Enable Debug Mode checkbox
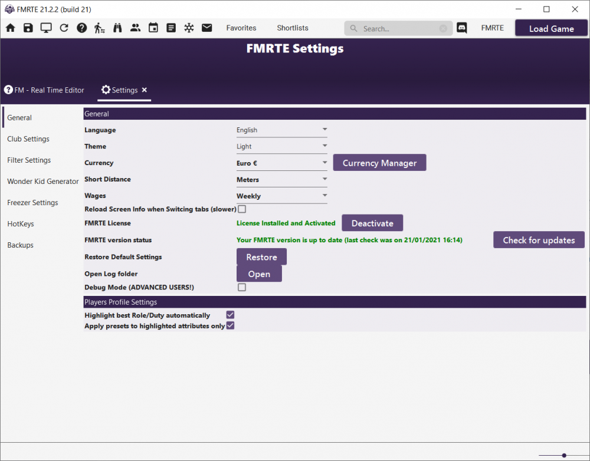The width and height of the screenshot is (590, 461). click(x=242, y=287)
